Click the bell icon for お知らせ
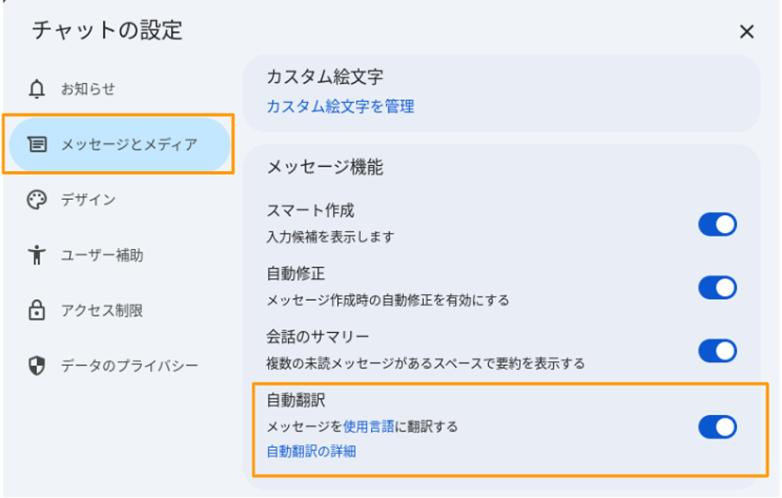Screen dimensions: 782x498 click(x=36, y=89)
